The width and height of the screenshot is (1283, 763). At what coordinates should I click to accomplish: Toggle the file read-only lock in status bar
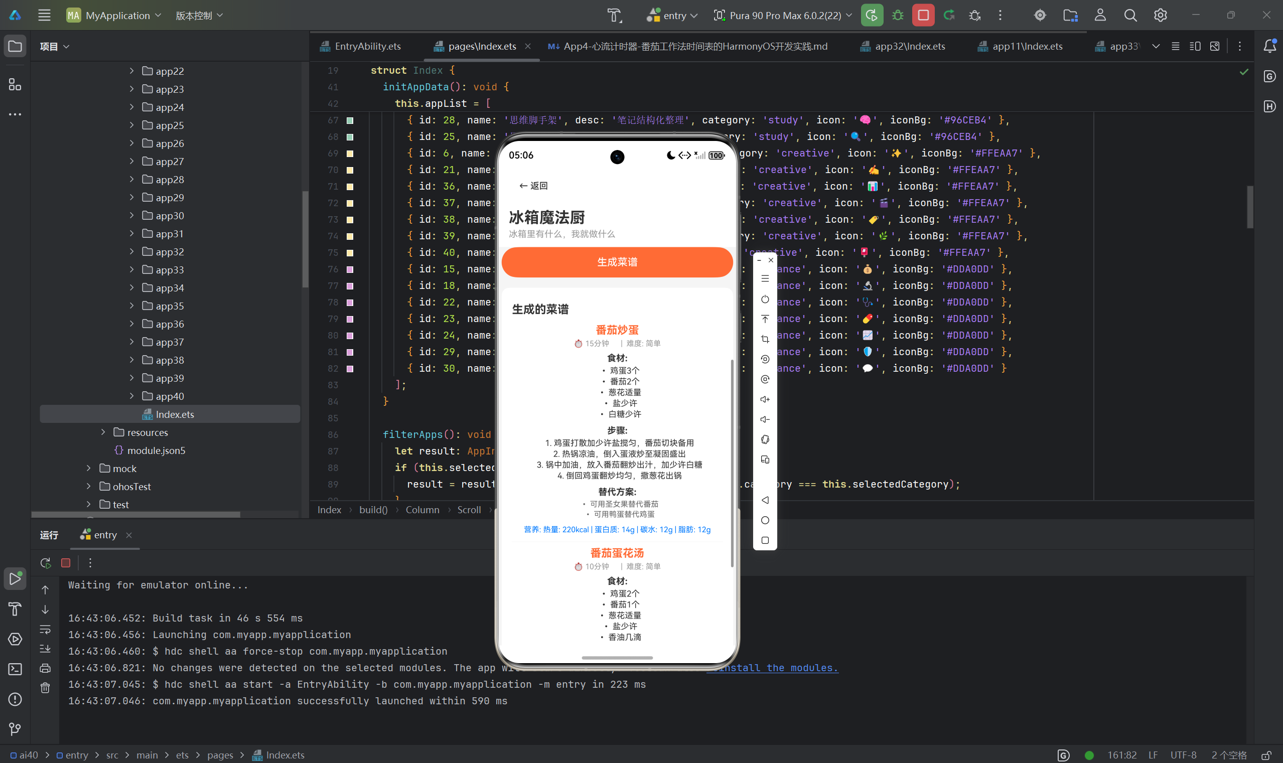(1266, 755)
